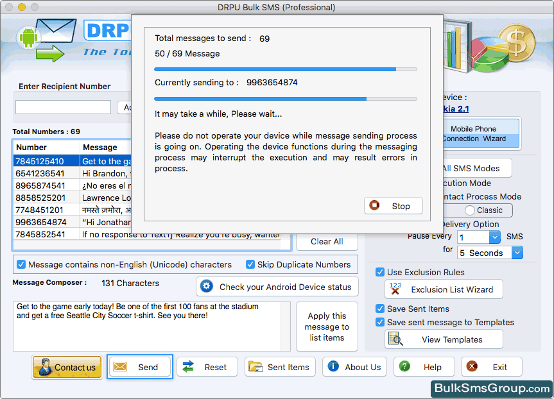Click the overall messages progress bar

(x=286, y=69)
